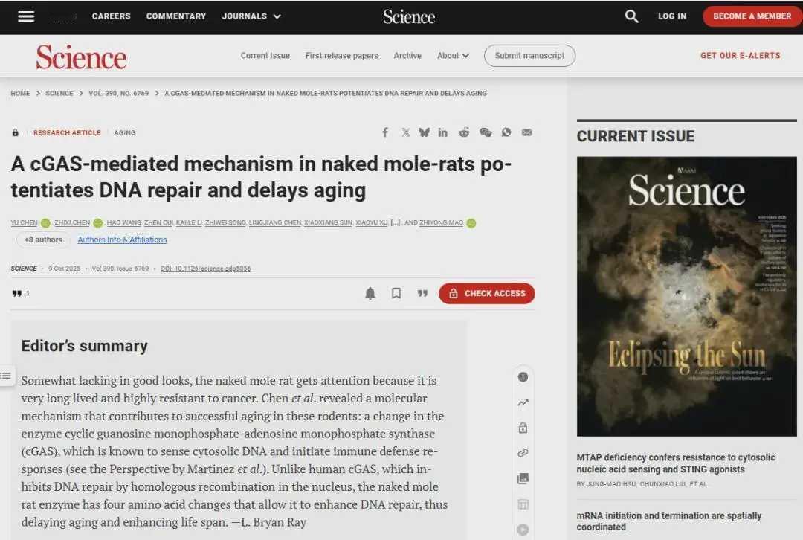Viewport: 803px width, 540px height.
Task: Open the Commentary menu item
Action: 176,16
